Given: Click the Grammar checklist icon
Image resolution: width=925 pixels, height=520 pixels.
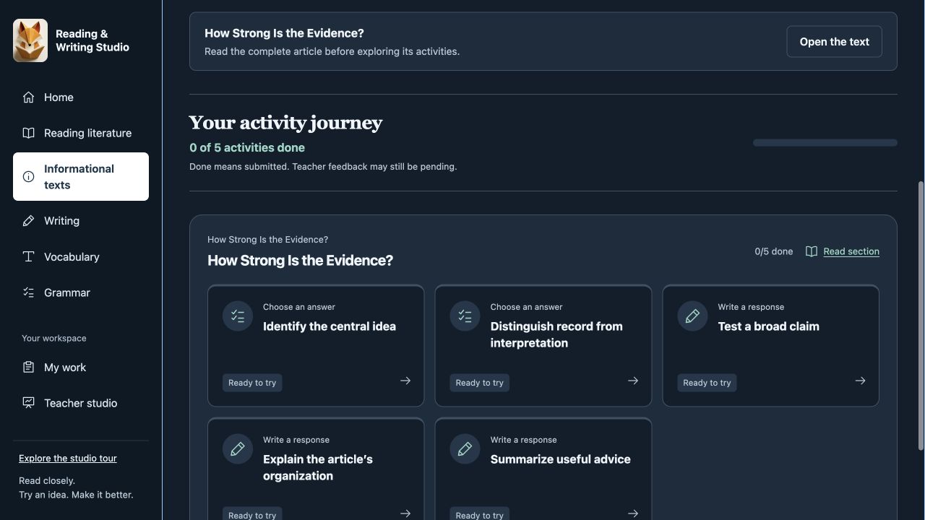Looking at the screenshot, I should 28,292.
